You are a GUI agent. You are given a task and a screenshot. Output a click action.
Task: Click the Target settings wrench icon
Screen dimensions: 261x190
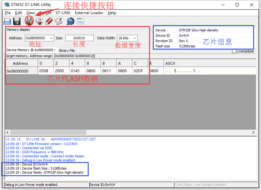click(x=69, y=21)
